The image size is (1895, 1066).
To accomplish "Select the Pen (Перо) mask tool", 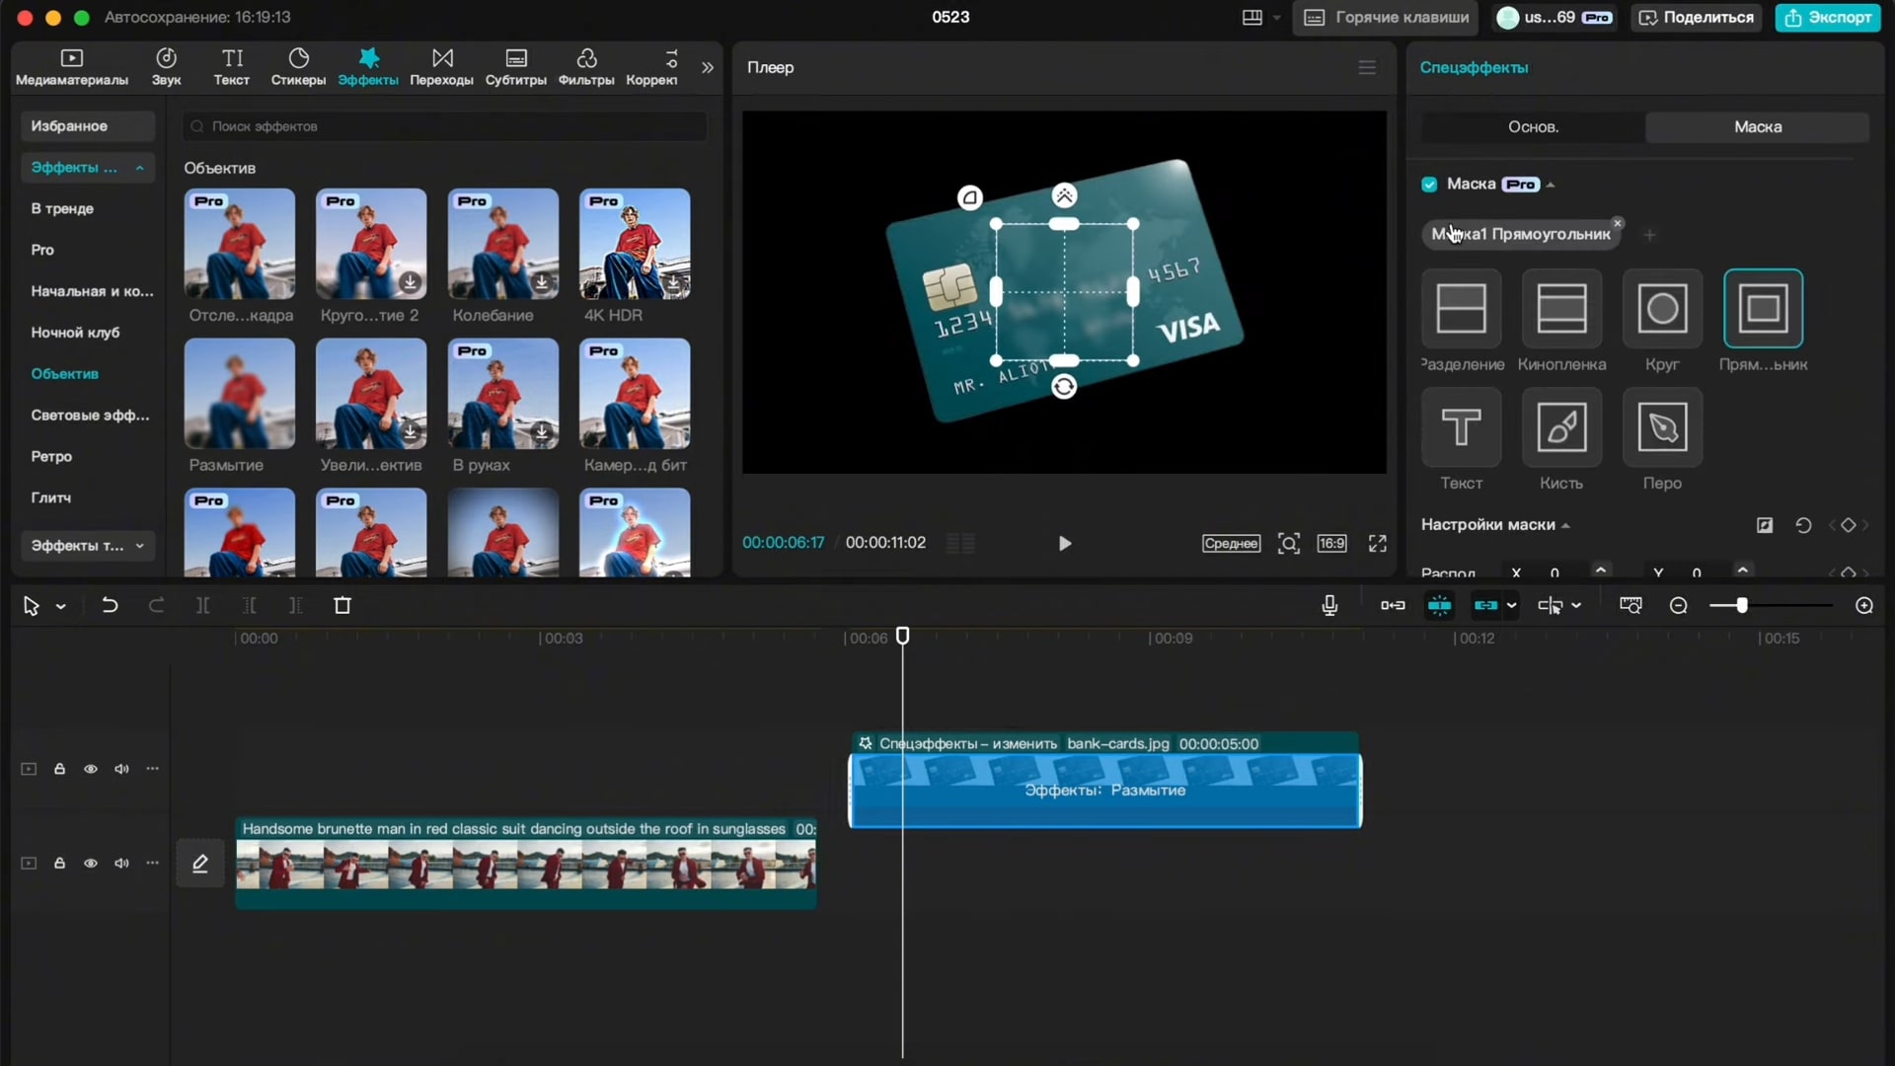I will 1662,427.
